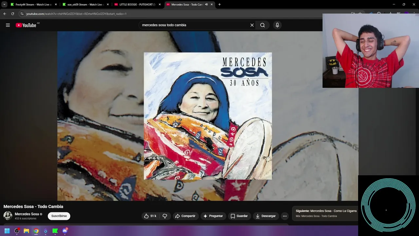
Task: Click the video title Mercedes Sosa - Todo Cambia
Action: tap(33, 206)
